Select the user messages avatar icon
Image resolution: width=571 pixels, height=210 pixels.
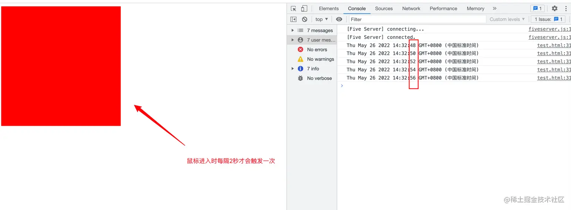(300, 40)
